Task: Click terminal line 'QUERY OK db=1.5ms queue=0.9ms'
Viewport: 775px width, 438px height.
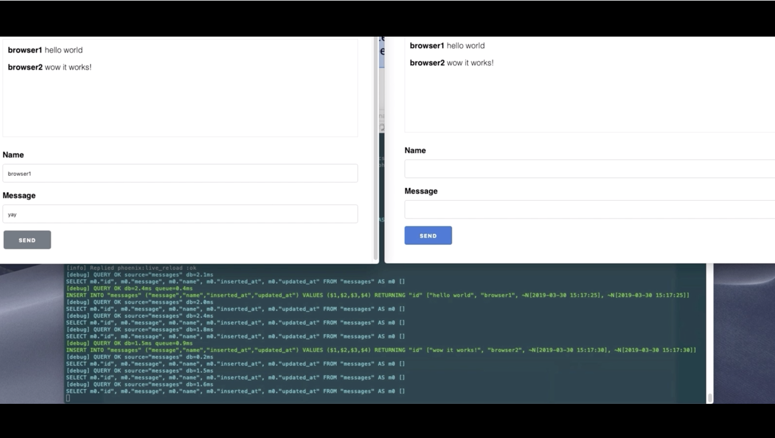Action: coord(130,343)
